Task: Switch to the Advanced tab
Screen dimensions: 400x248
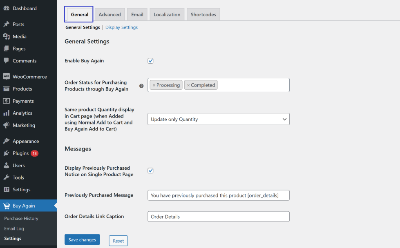Action: pos(109,15)
